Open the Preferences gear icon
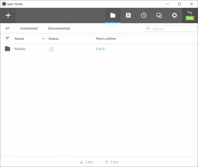This screenshot has width=198, height=167. [174, 16]
